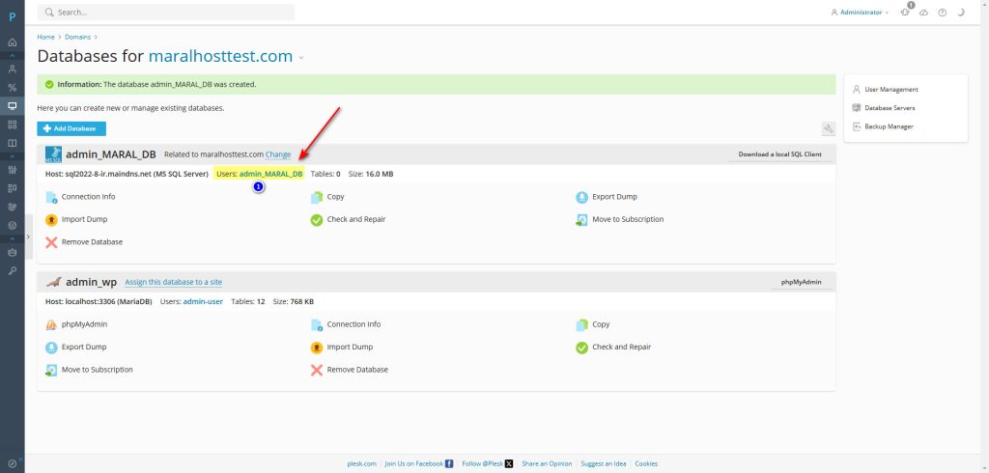Viewport: 989px width, 473px height.
Task: Expand the collapsed sidebar with arrow handle
Action: click(28, 236)
